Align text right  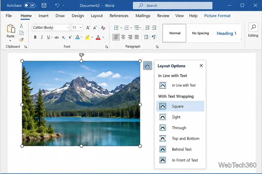click(130, 37)
